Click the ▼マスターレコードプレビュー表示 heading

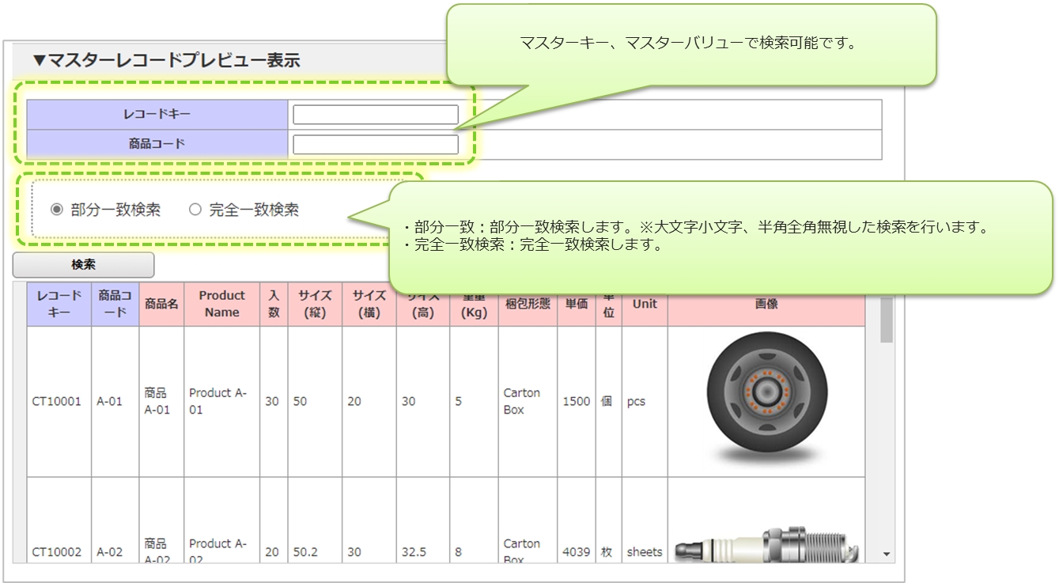click(x=166, y=60)
